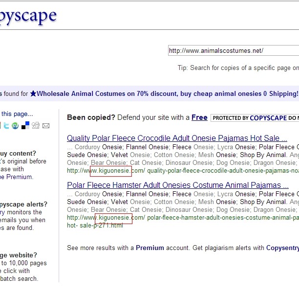Share page via Twitter icon
The image size is (299, 297).
pyautogui.click(x=6, y=126)
